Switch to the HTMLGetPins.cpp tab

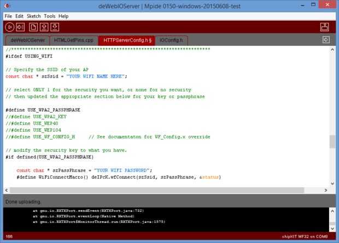74,40
